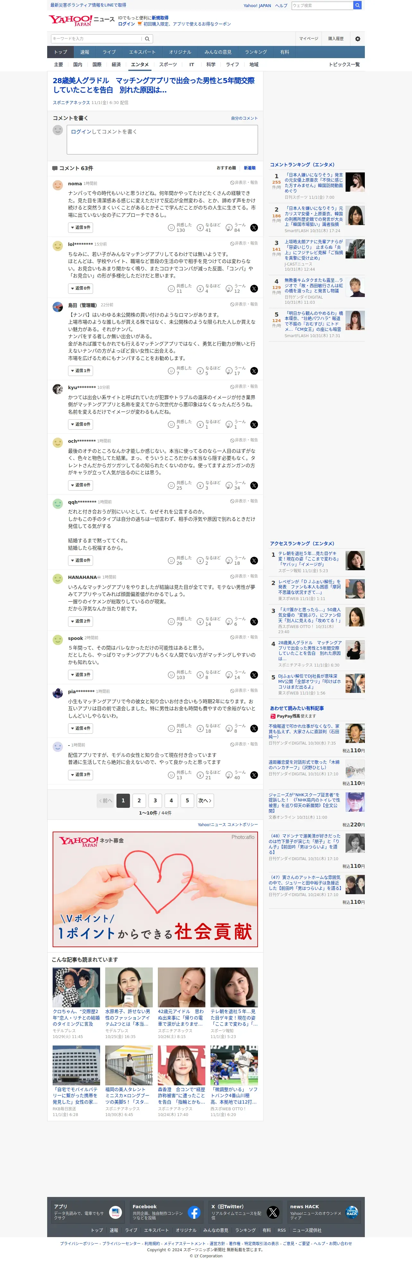412x1266 pixels.
Task: Select the 経済 category tab
Action: tap(116, 65)
